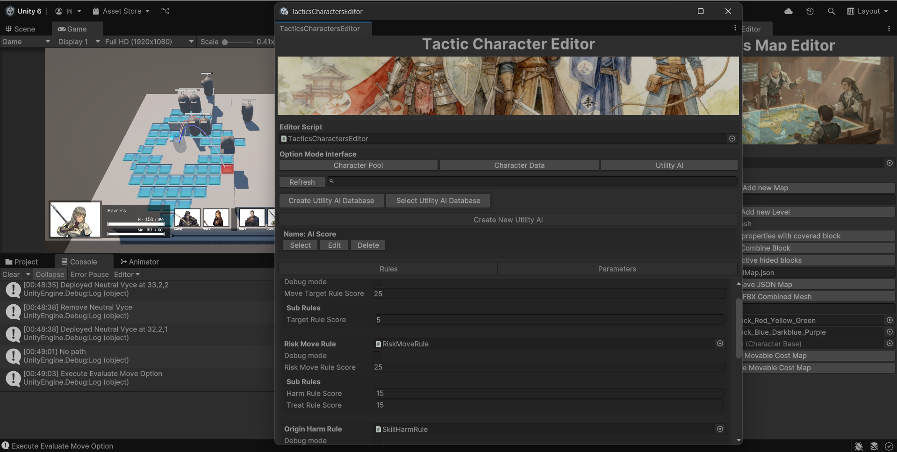The image size is (897, 452).
Task: Click the object picker below Map Editor banner
Action: tap(890, 163)
